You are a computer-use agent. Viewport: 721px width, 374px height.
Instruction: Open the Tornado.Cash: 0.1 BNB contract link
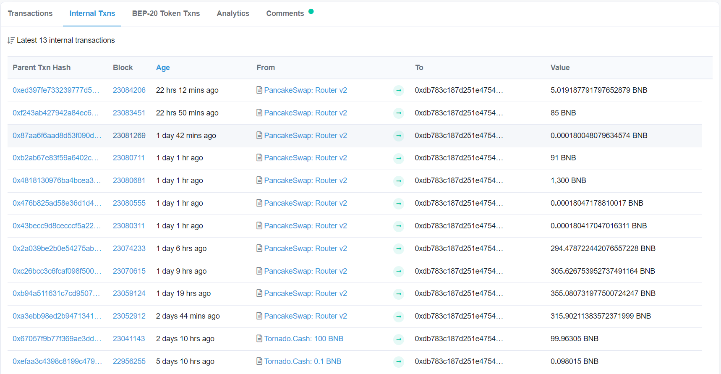[303, 361]
